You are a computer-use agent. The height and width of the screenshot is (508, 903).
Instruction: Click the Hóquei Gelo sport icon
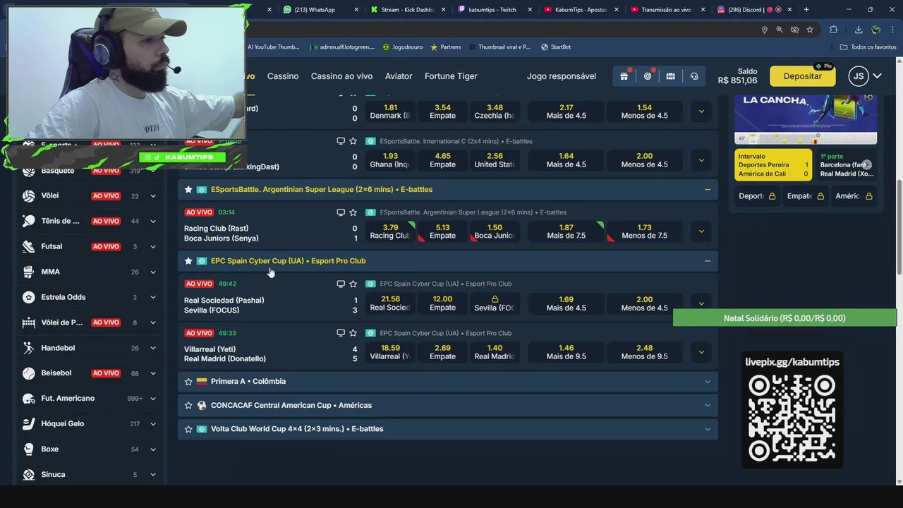(x=28, y=424)
